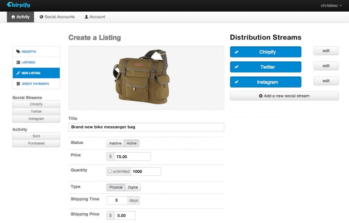Set listing status to Inactive
The image size is (349, 223).
click(x=115, y=143)
